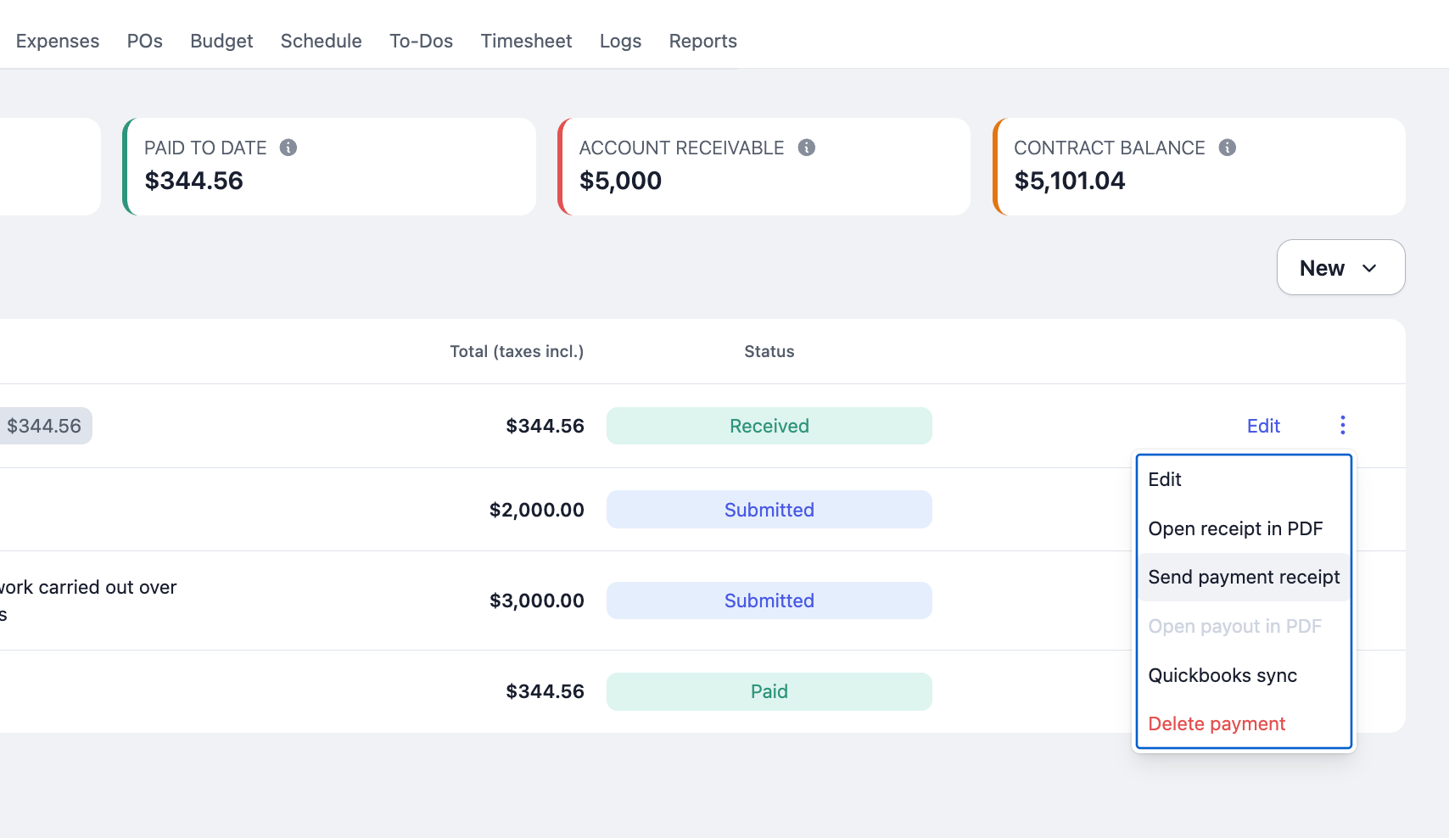View the Logs tab

tap(620, 41)
